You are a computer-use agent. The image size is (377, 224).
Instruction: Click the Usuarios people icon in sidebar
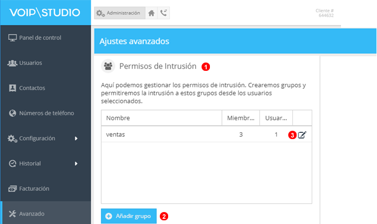[13, 63]
